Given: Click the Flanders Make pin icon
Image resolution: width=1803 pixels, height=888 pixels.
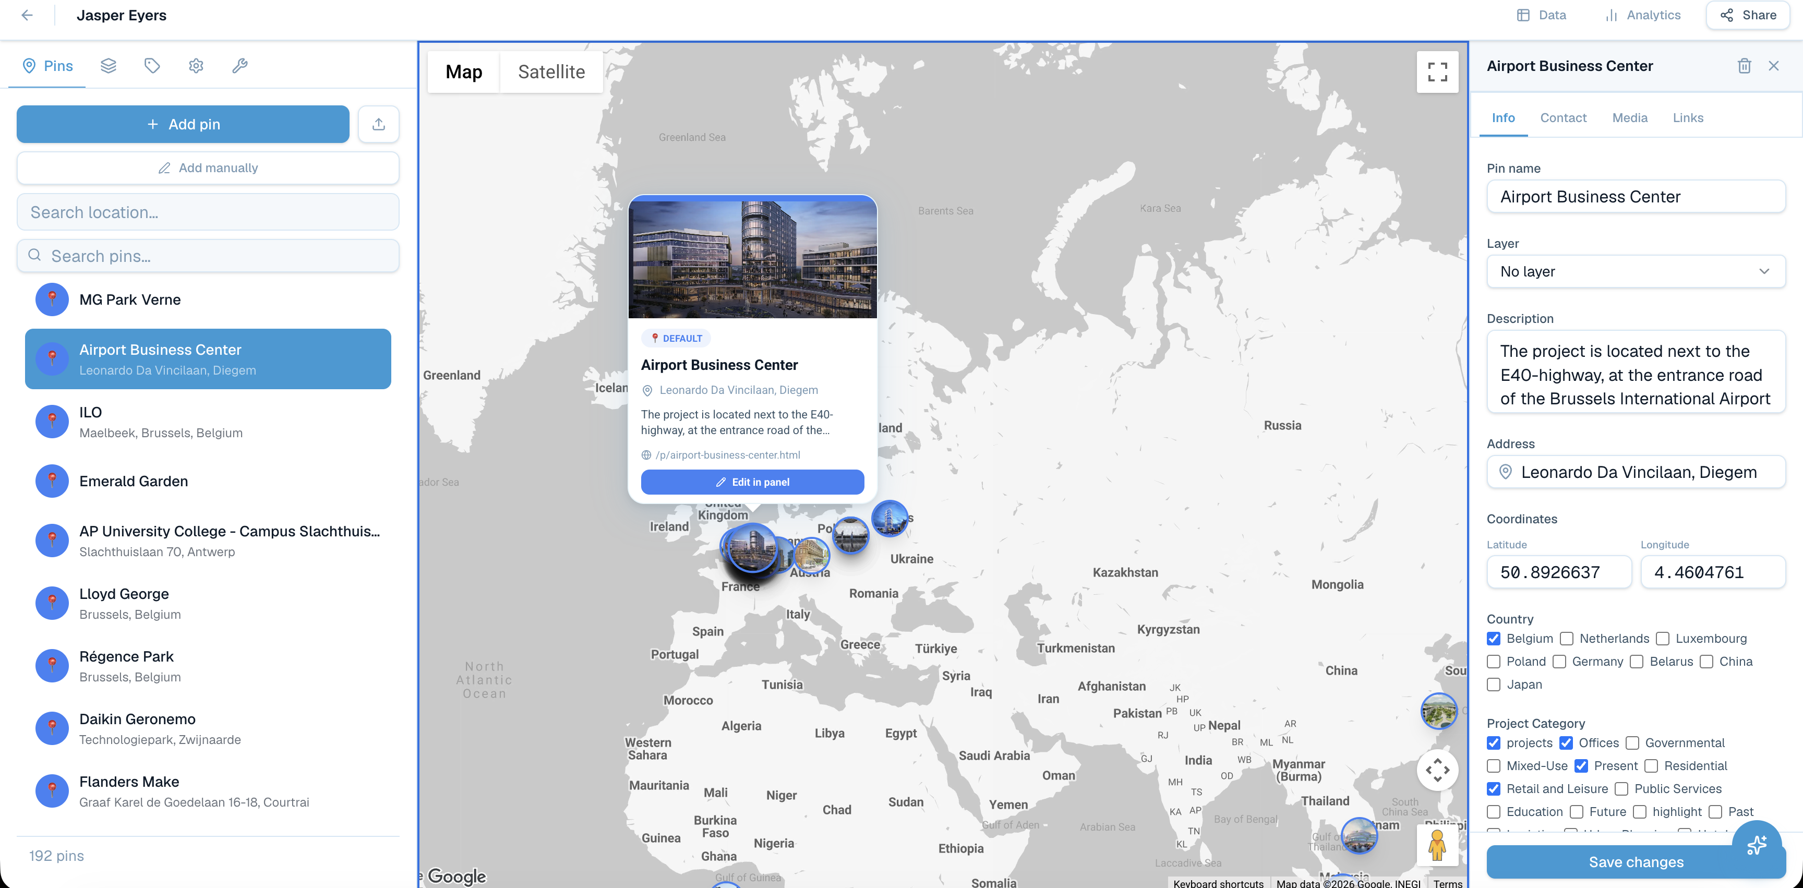Looking at the screenshot, I should pyautogui.click(x=52, y=791).
